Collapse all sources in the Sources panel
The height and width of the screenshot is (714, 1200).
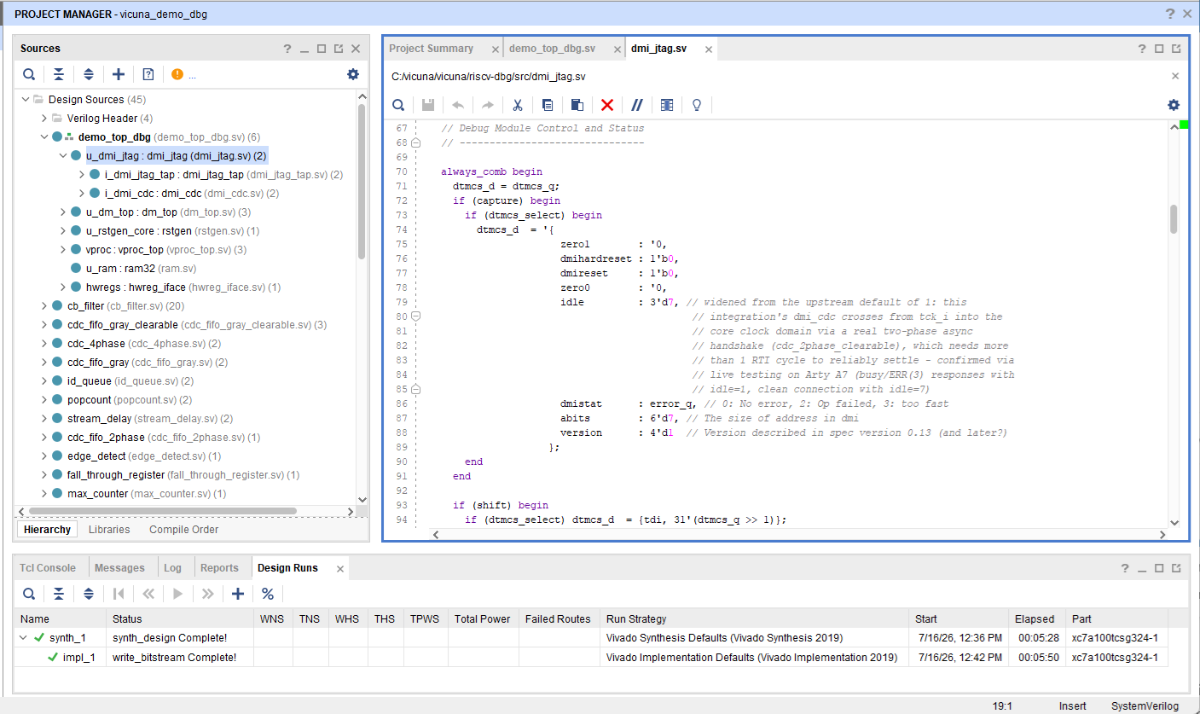click(x=59, y=74)
